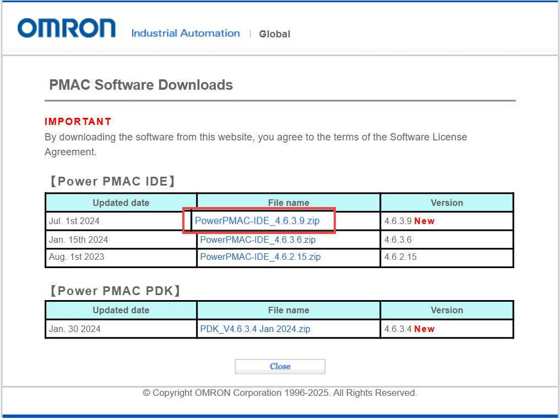Screen dimensions: 560x419
Task: Click the OMRON copyright footer text
Action: click(280, 393)
